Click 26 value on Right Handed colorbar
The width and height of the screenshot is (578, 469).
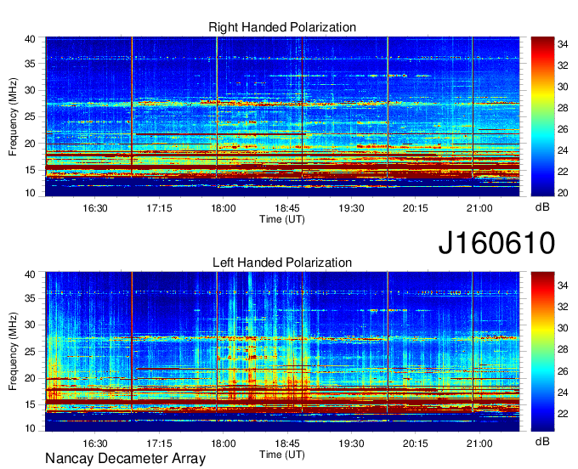(563, 129)
